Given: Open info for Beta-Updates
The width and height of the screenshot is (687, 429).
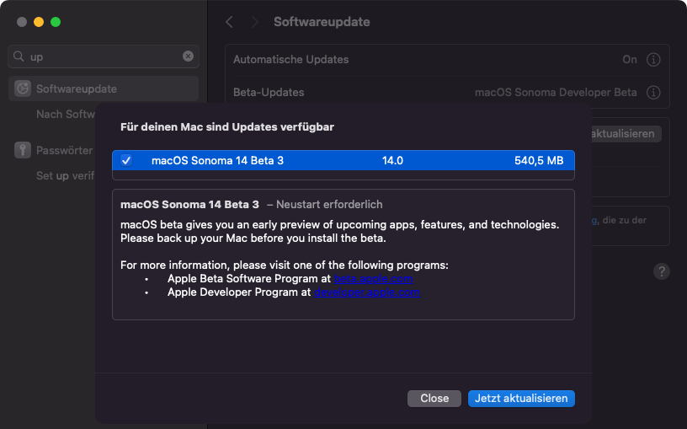Looking at the screenshot, I should [653, 93].
